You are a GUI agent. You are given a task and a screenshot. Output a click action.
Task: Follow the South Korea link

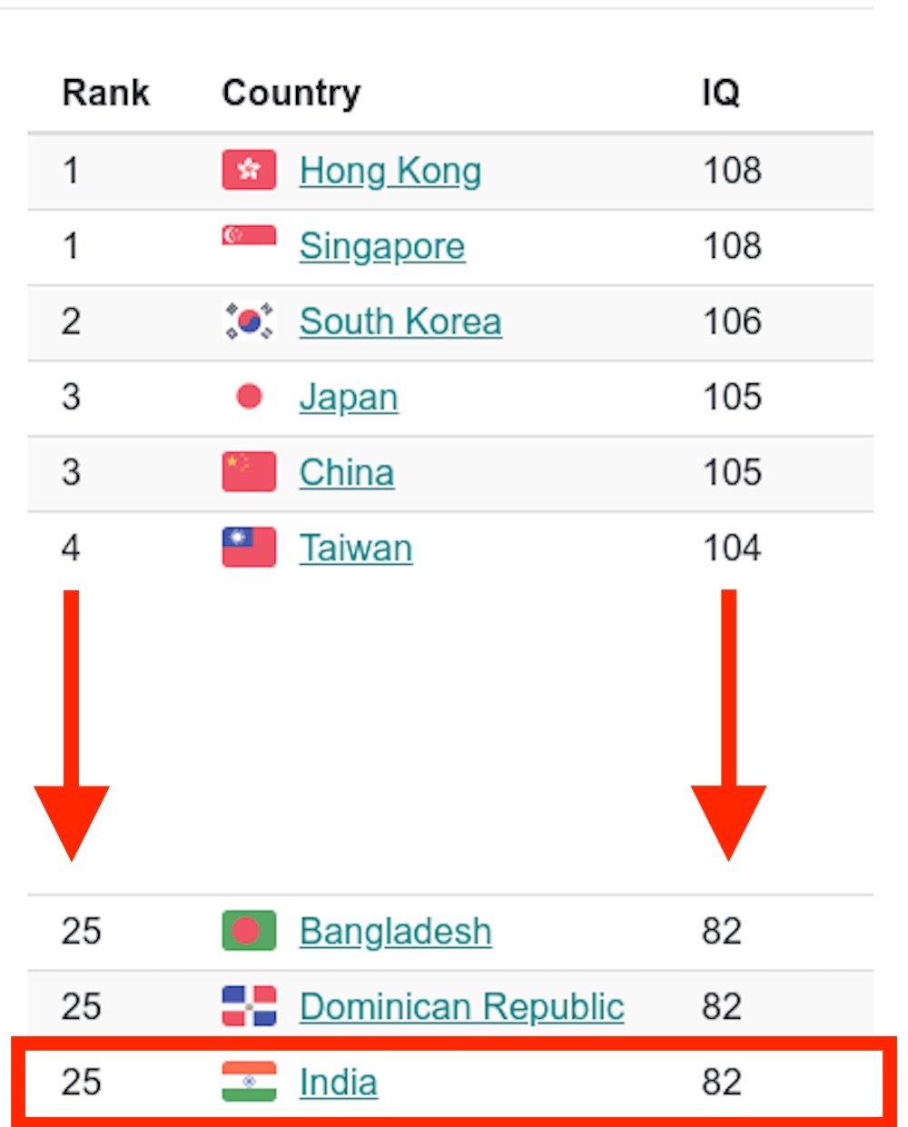coord(400,321)
